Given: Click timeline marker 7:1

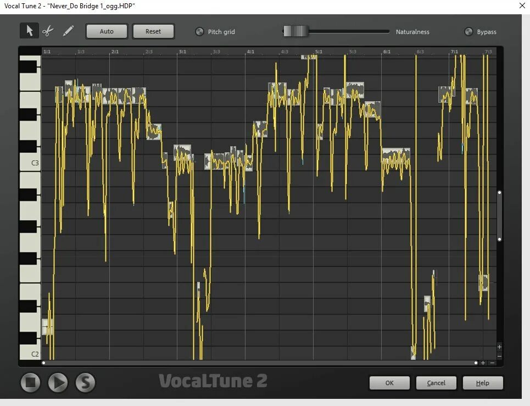Looking at the screenshot, I should click(x=454, y=52).
